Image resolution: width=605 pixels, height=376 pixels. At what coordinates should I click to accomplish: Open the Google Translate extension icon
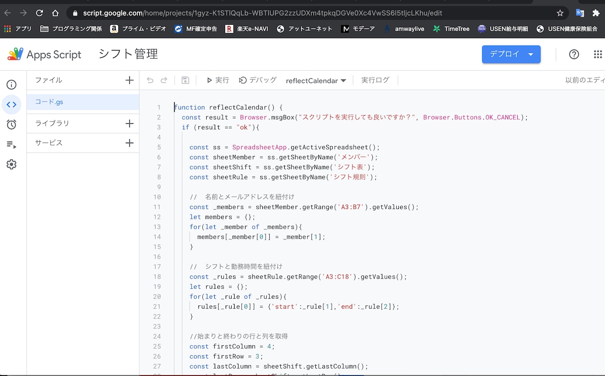(x=580, y=13)
